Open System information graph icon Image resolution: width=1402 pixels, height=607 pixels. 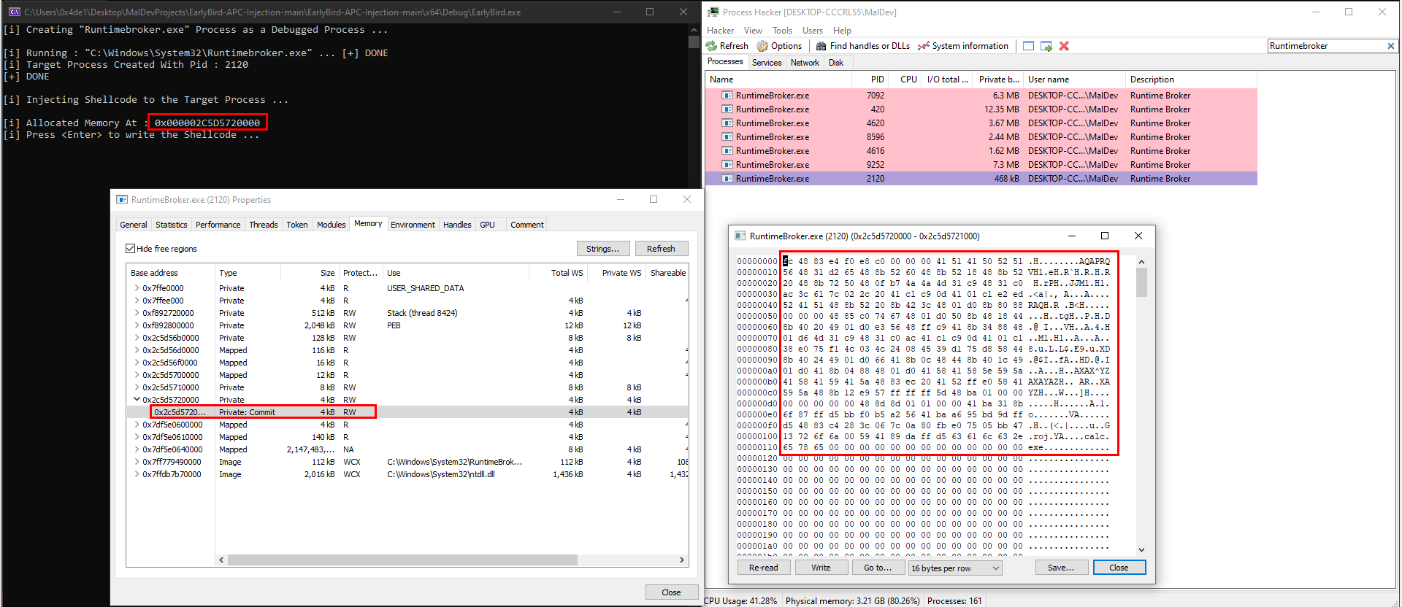point(924,46)
